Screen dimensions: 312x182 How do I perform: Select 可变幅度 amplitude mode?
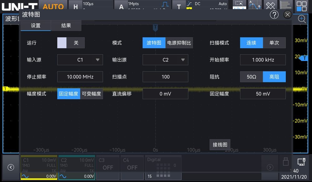click(x=91, y=94)
